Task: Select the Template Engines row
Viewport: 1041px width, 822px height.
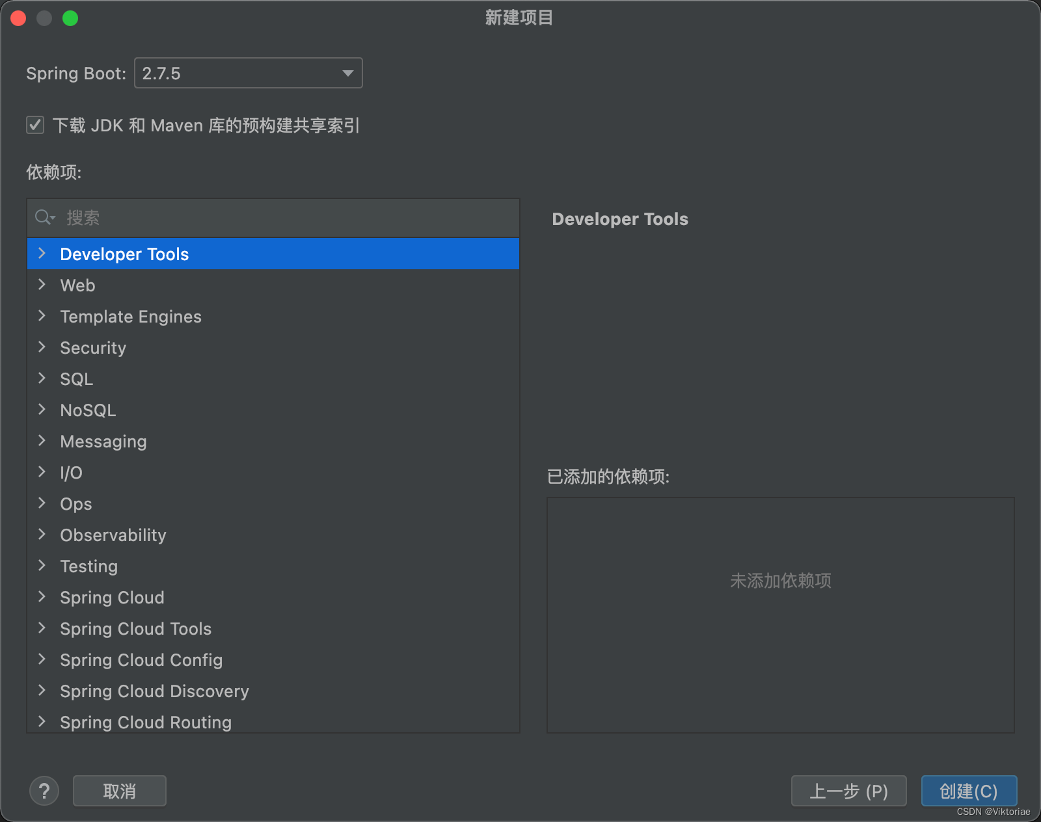Action: tap(273, 316)
